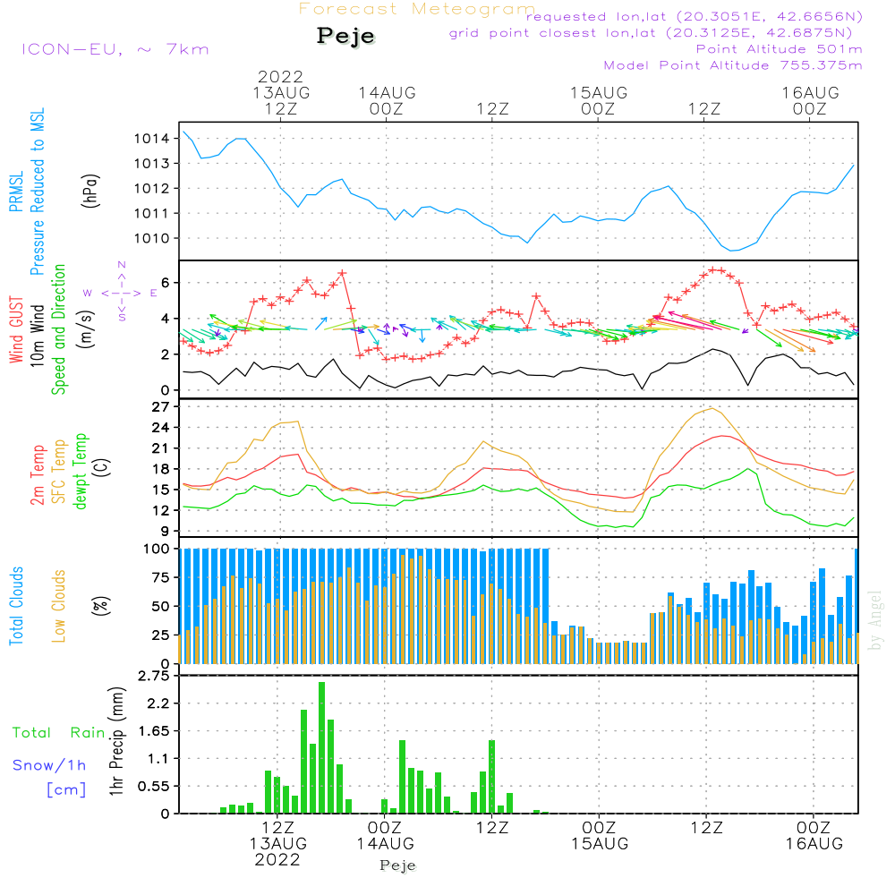
Task: Select the bold "Peje" heading at top
Action: (345, 36)
